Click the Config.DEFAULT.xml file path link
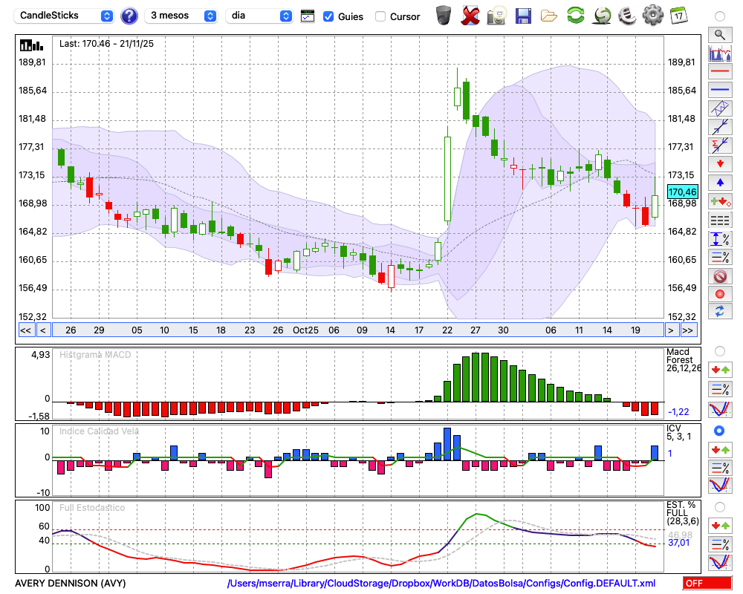The width and height of the screenshot is (743, 594). (x=441, y=584)
